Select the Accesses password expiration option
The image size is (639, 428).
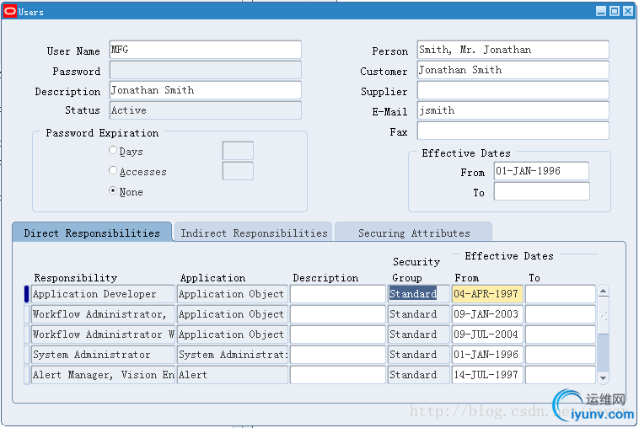(113, 171)
